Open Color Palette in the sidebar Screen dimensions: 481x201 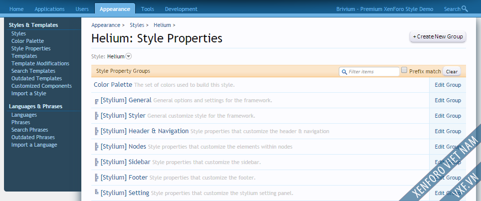tap(27, 41)
